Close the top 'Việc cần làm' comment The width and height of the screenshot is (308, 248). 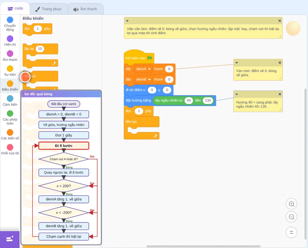pyautogui.click(x=280, y=21)
